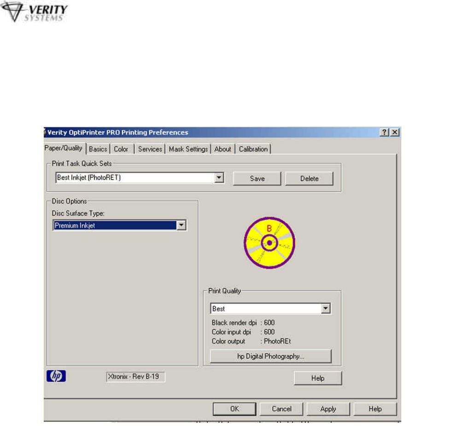Click the Cancel button
This screenshot has width=457, height=426.
click(281, 409)
